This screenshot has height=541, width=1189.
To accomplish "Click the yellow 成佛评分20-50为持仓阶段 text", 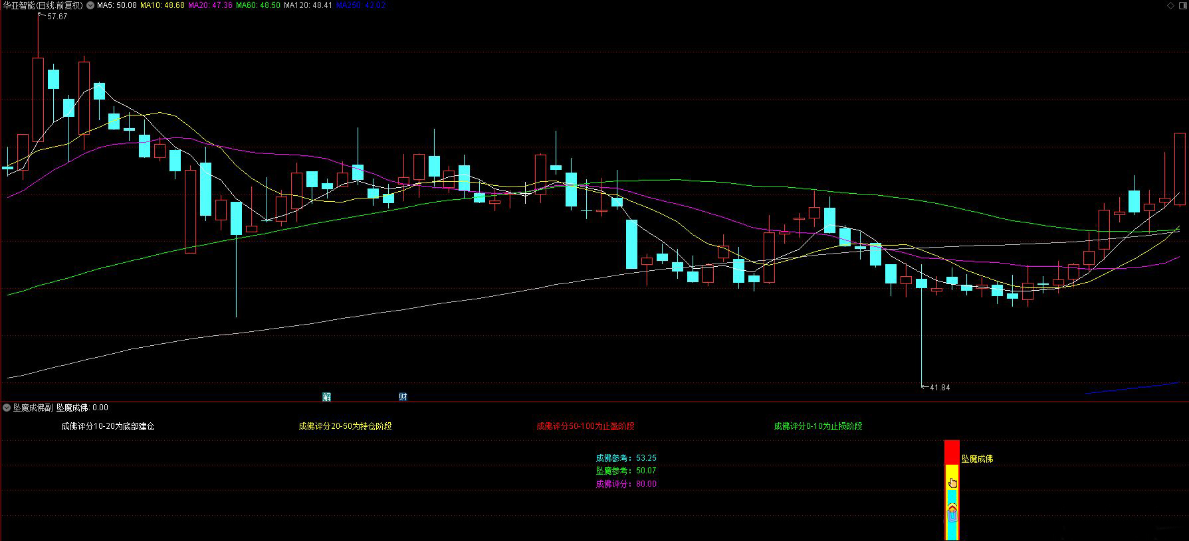I will (x=345, y=426).
